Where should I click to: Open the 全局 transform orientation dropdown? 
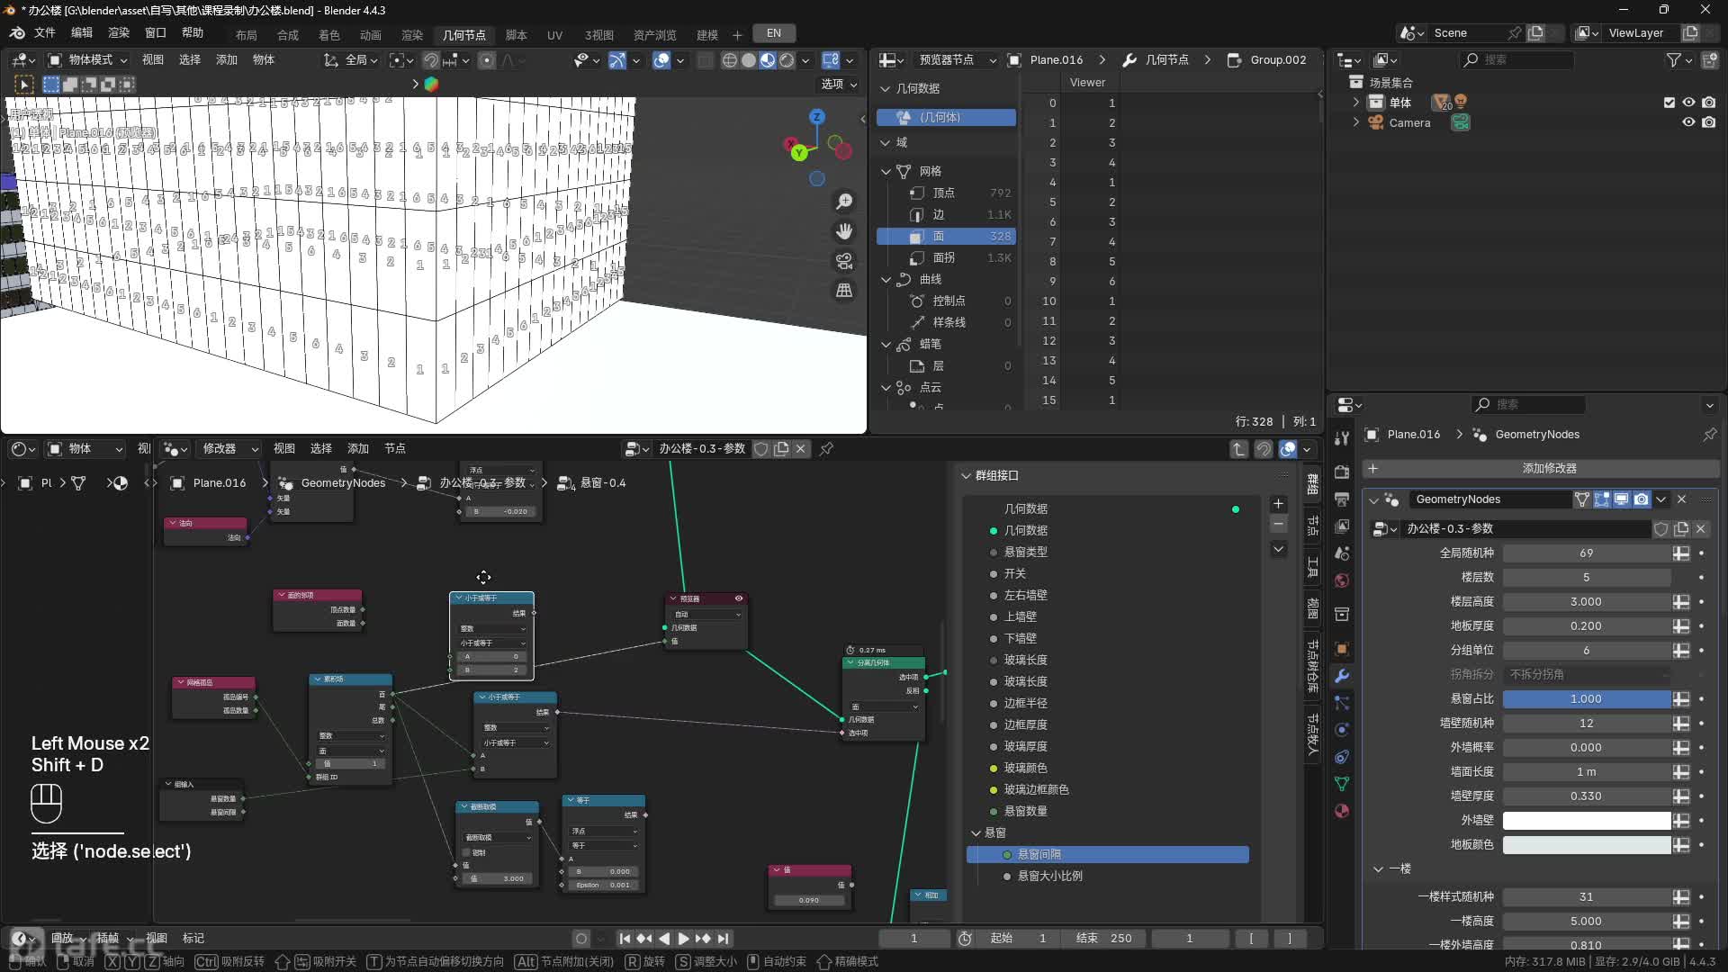pyautogui.click(x=351, y=60)
